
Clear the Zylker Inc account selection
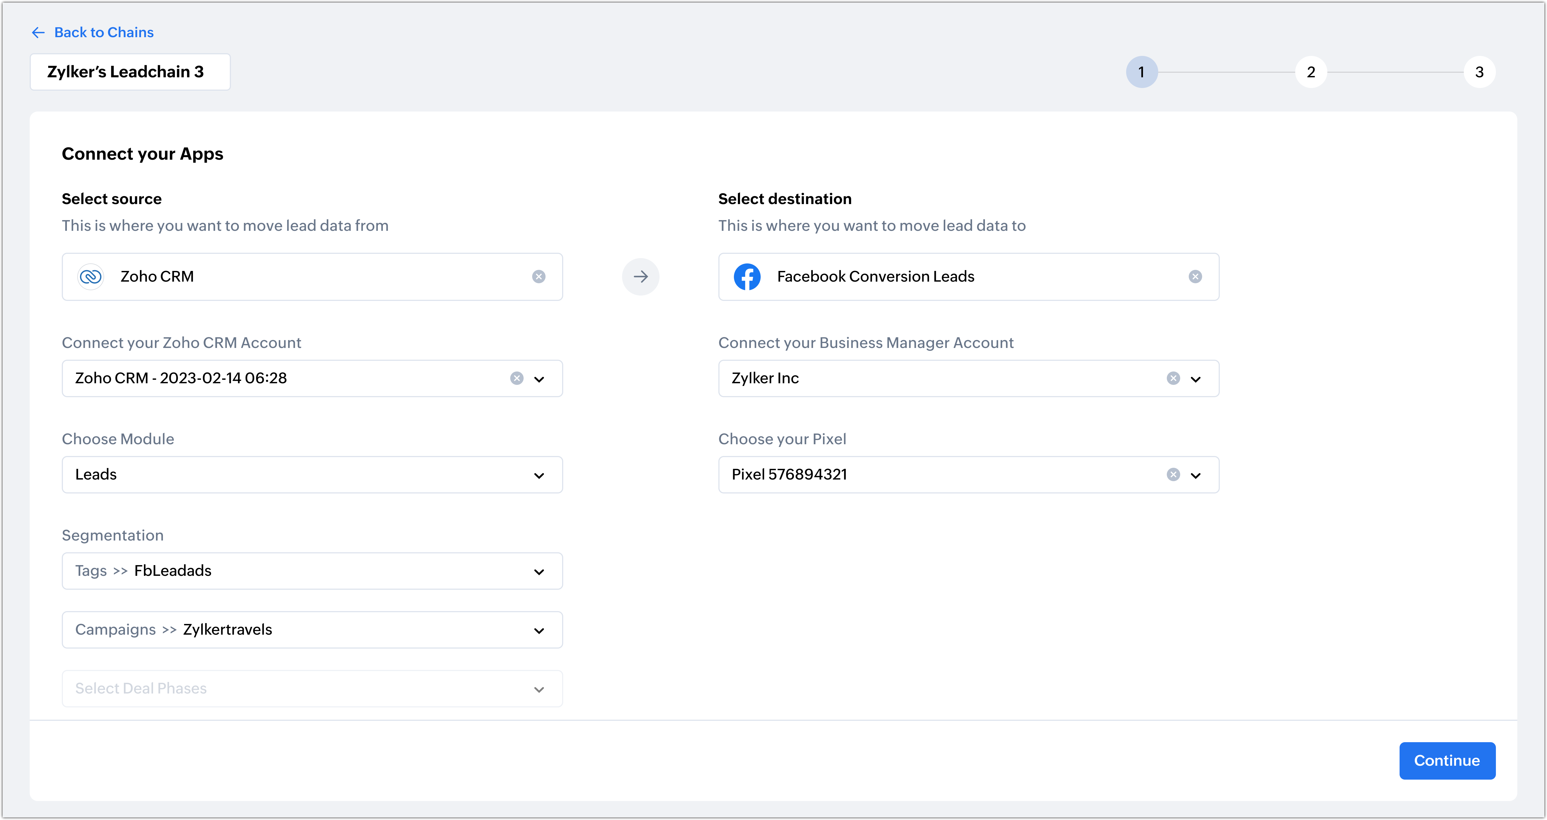pos(1173,378)
